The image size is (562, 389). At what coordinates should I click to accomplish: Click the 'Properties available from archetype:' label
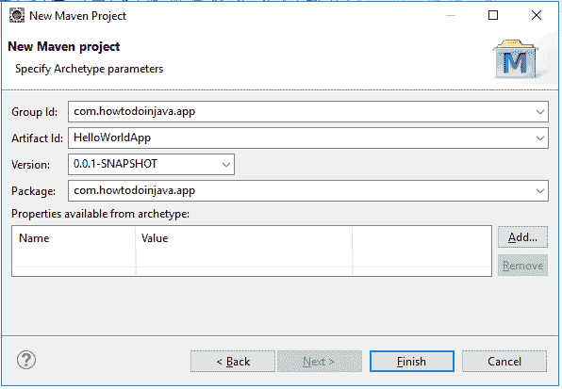[100, 214]
